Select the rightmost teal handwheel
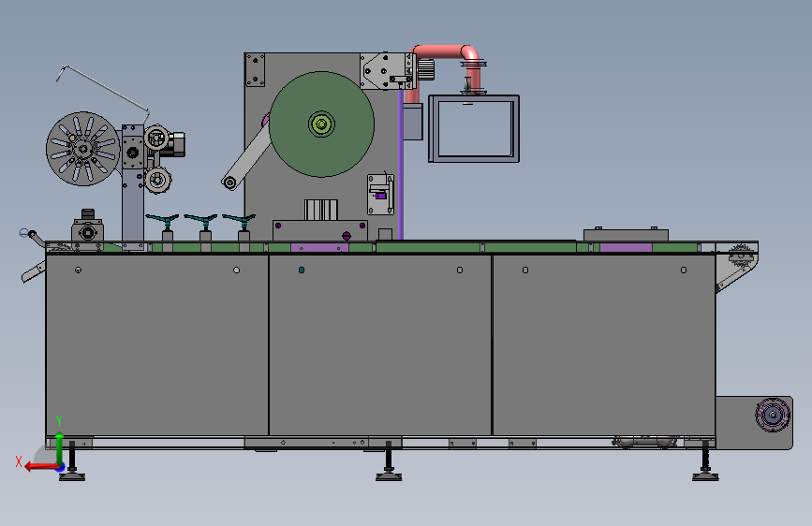 [239, 220]
